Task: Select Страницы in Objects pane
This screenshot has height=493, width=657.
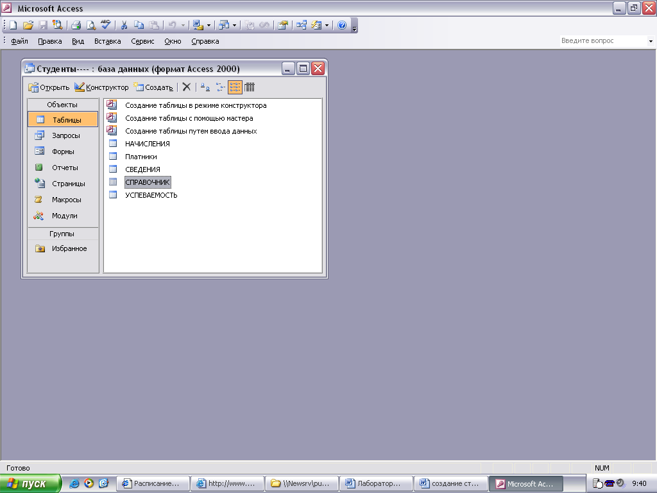Action: click(x=63, y=184)
